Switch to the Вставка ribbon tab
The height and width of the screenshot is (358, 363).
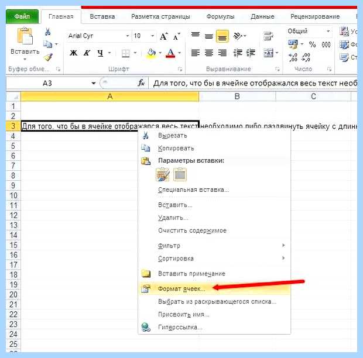[102, 16]
